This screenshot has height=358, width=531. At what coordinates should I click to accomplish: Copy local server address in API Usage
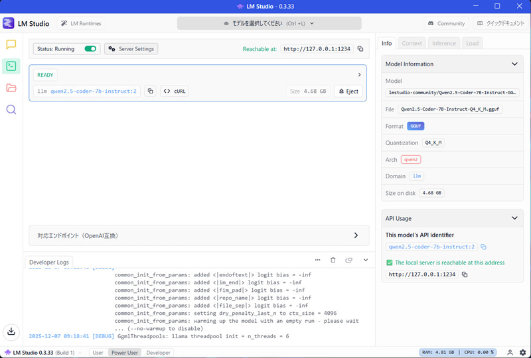pos(465,274)
